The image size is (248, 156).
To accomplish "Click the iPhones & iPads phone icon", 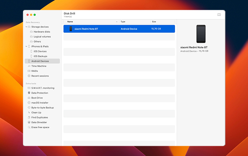I will click(29, 46).
